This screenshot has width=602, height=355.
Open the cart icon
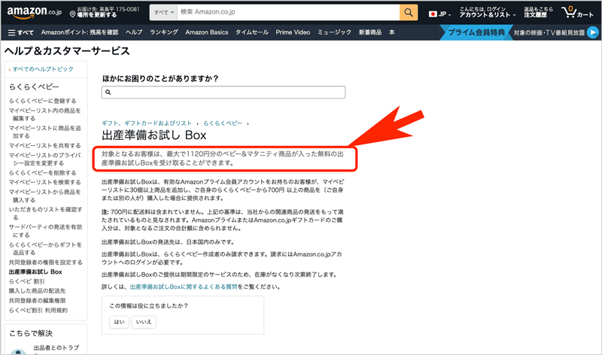(x=577, y=13)
